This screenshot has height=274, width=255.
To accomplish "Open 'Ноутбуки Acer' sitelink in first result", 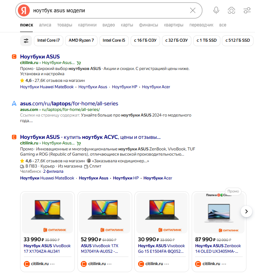I will click(x=156, y=87).
